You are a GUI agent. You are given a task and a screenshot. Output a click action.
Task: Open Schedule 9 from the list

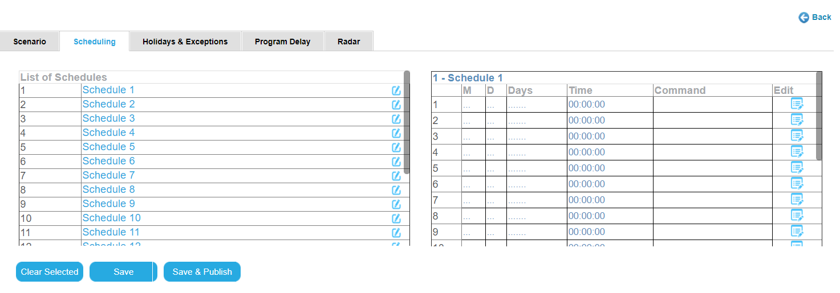[108, 204]
